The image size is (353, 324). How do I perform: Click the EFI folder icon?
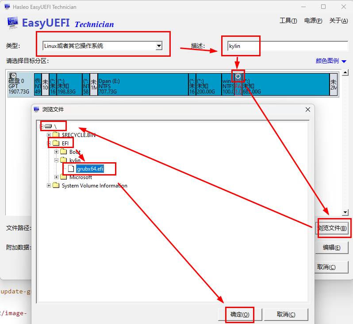click(x=56, y=143)
